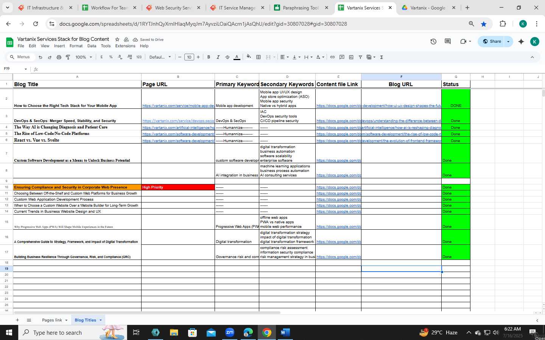Format as currency with the £ icon
Image resolution: width=545 pixels, height=340 pixels.
pyautogui.click(x=101, y=57)
